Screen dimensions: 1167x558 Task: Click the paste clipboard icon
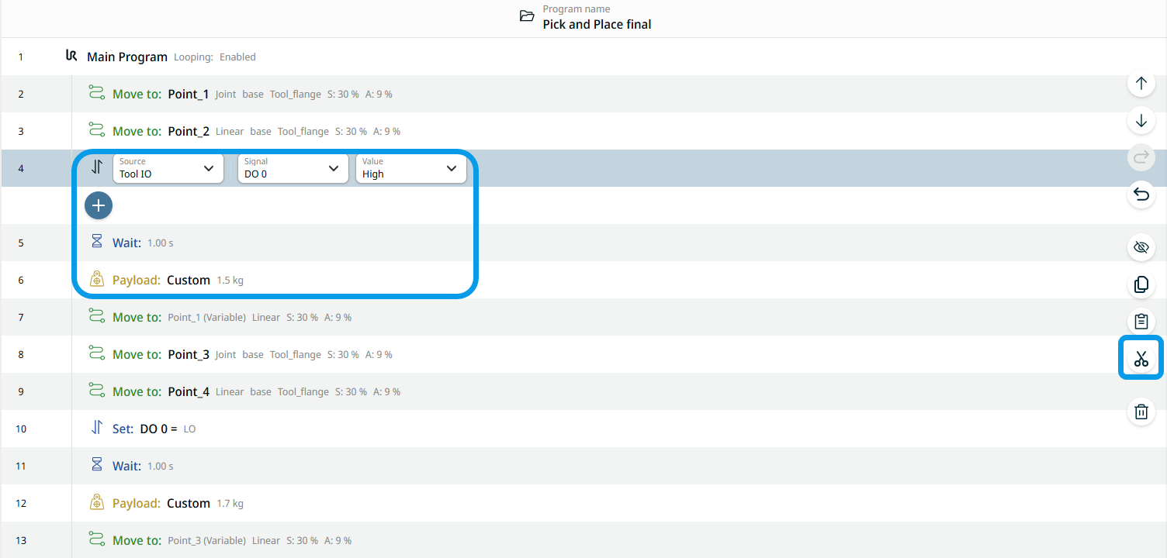pyautogui.click(x=1141, y=321)
